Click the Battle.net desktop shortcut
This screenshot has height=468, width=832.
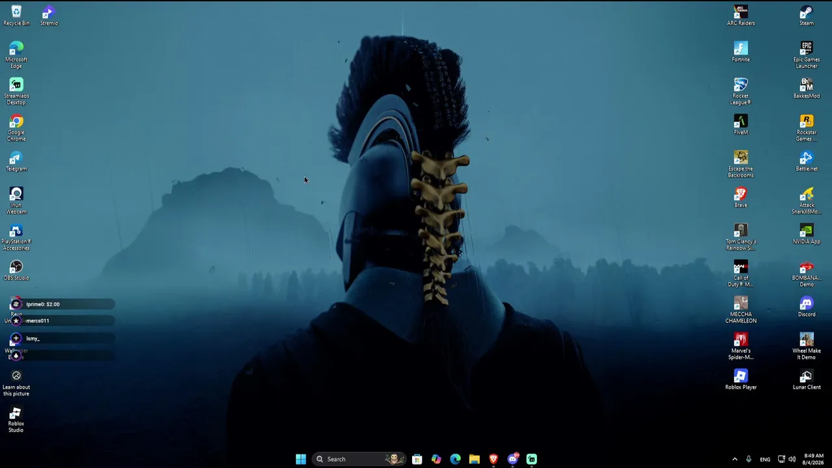click(x=807, y=161)
